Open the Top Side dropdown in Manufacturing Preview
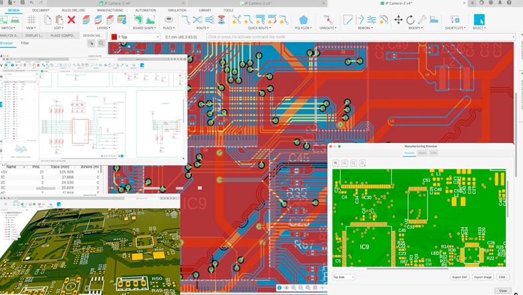The width and height of the screenshot is (523, 295). click(344, 277)
